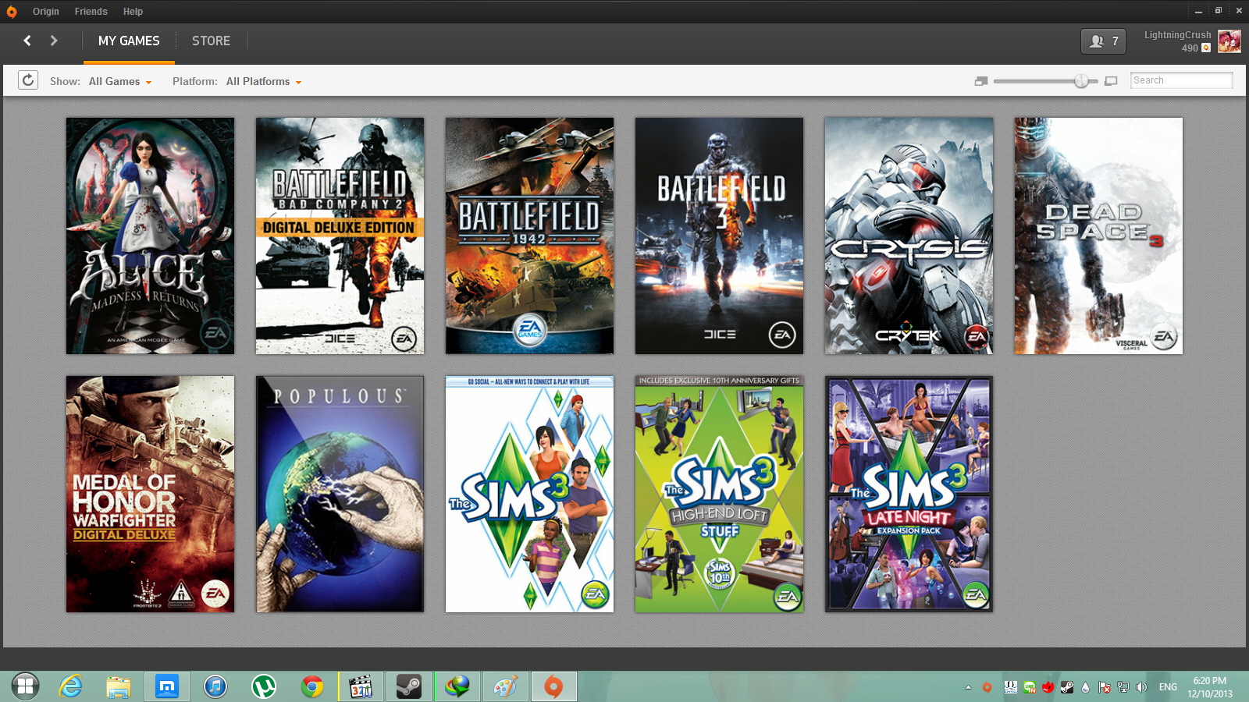Launch Google Chrome from the taskbar
This screenshot has width=1249, height=702.
coord(312,686)
